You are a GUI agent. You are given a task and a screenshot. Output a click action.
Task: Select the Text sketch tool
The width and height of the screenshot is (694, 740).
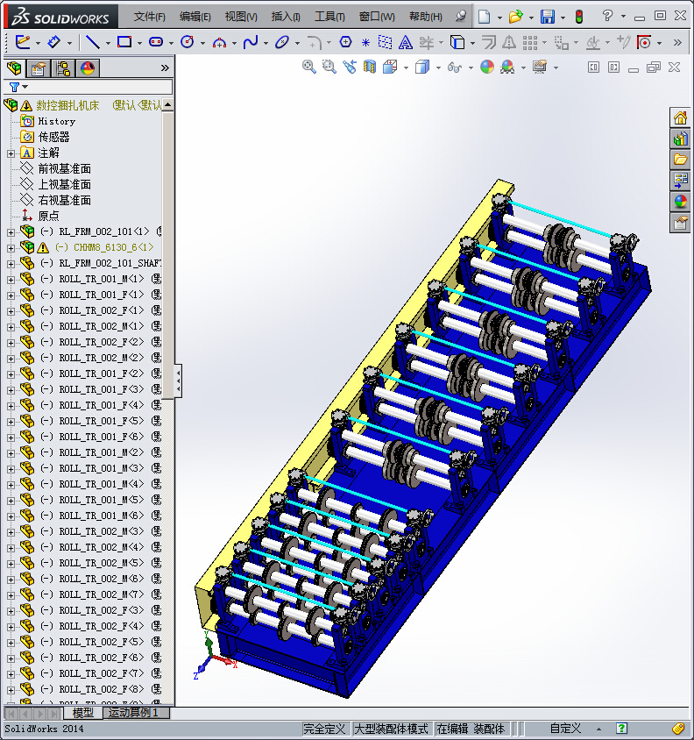click(x=405, y=42)
